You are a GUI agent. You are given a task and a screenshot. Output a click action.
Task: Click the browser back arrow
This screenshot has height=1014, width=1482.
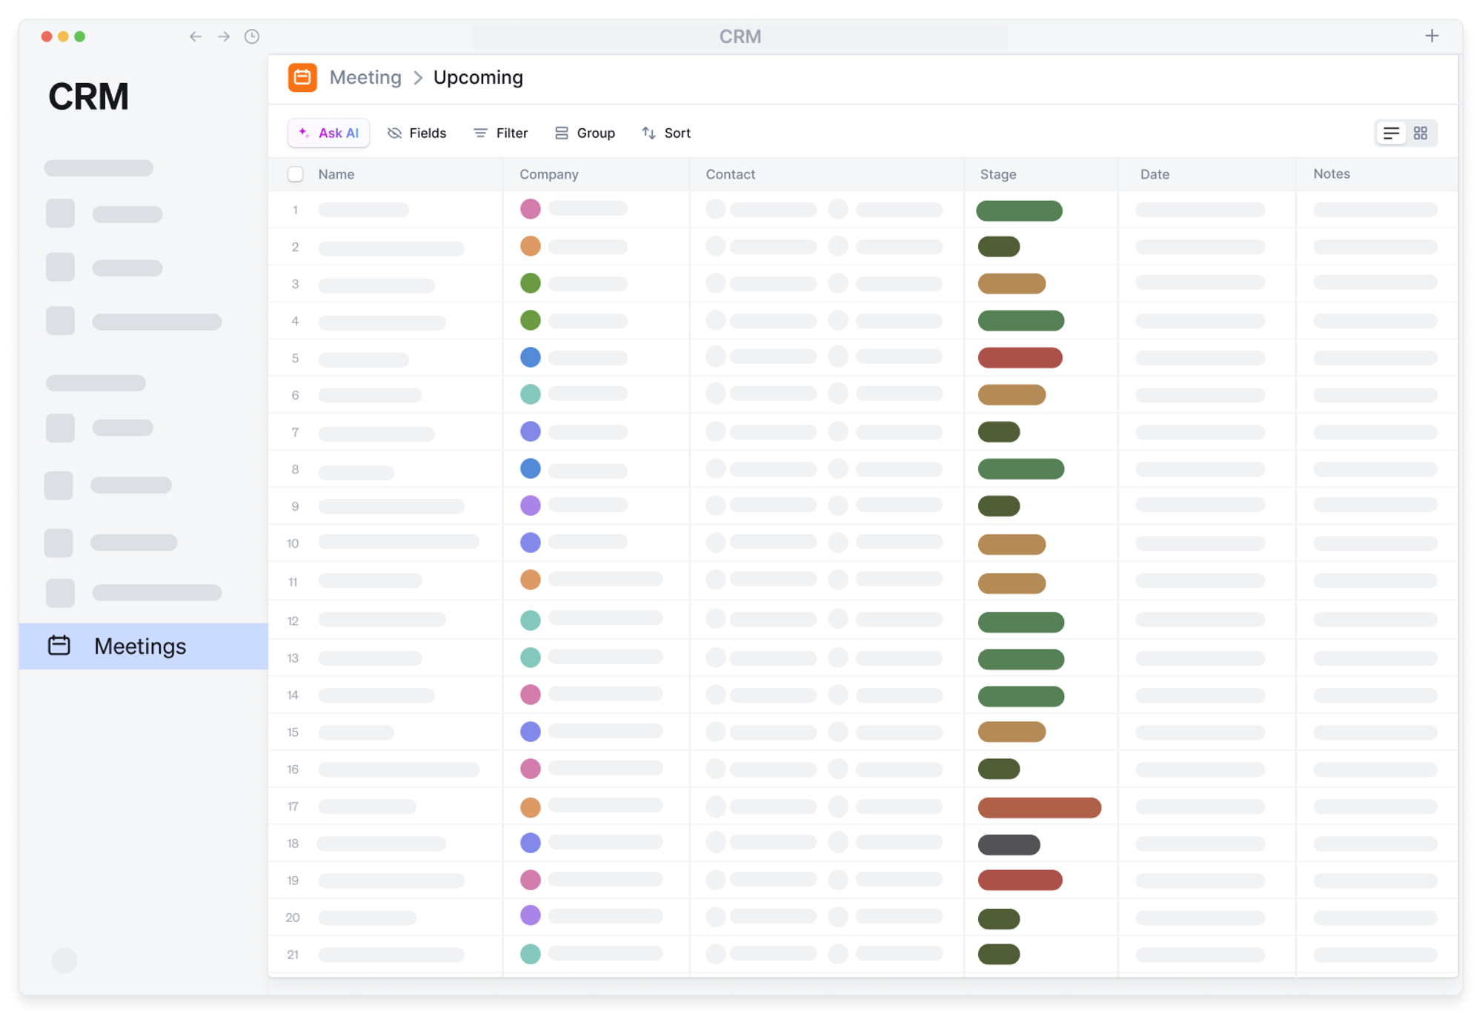[196, 36]
